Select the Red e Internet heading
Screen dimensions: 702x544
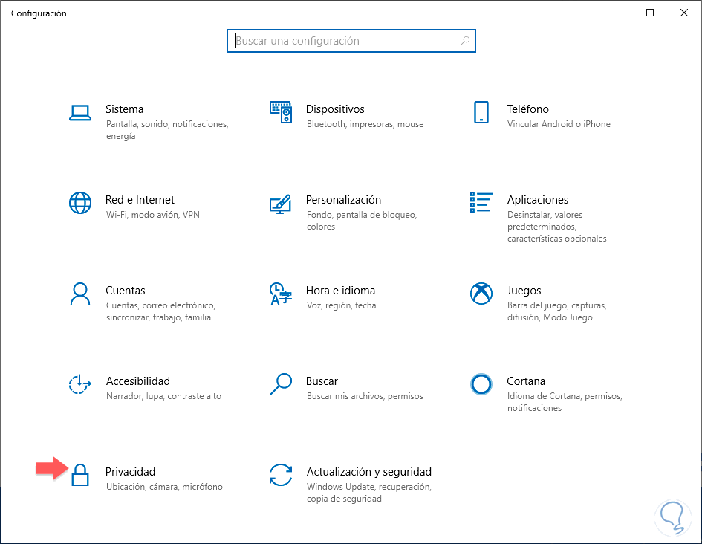[140, 200]
